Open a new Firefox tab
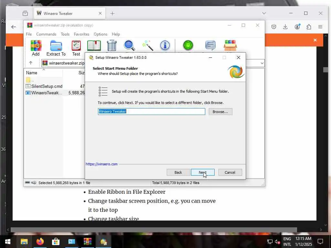331x248 pixels. click(x=112, y=14)
